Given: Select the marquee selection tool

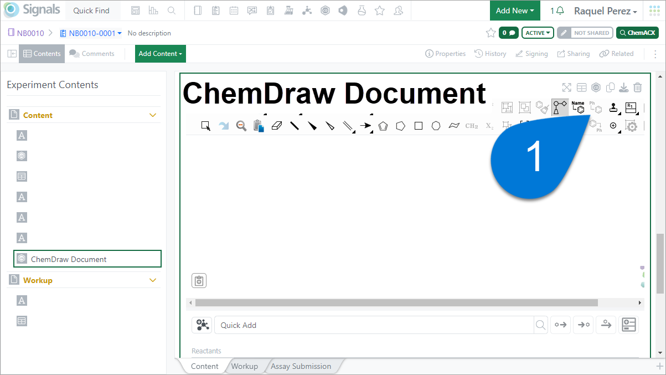Looking at the screenshot, I should [x=206, y=126].
